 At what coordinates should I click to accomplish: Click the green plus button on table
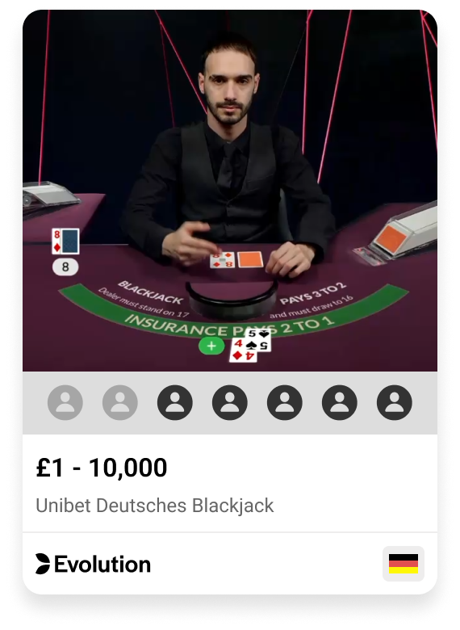211,346
